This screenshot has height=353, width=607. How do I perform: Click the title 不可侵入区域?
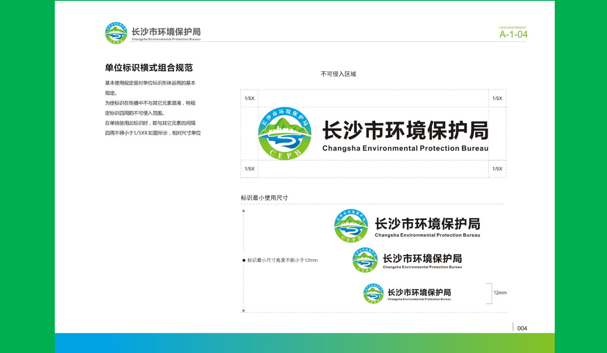pos(338,73)
